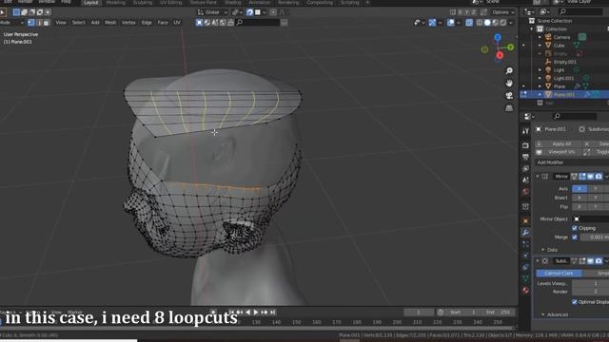
Task: Open the World properties red globe icon
Action: [x=525, y=192]
